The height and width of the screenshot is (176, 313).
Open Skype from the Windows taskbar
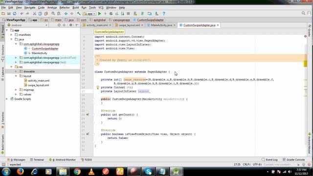[x=148, y=172]
